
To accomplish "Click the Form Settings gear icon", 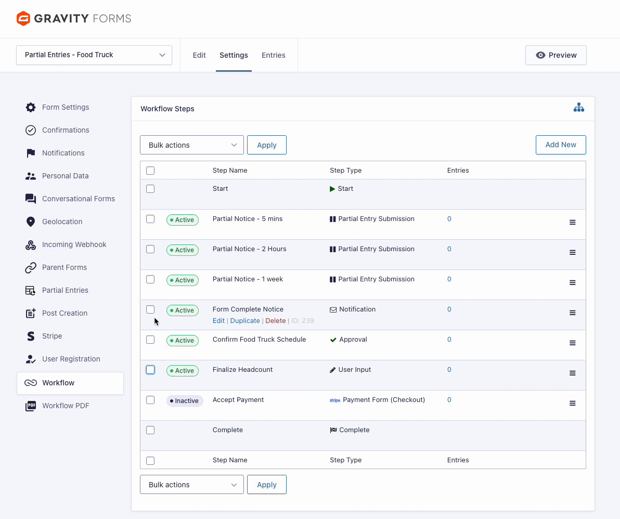I will (x=31, y=107).
